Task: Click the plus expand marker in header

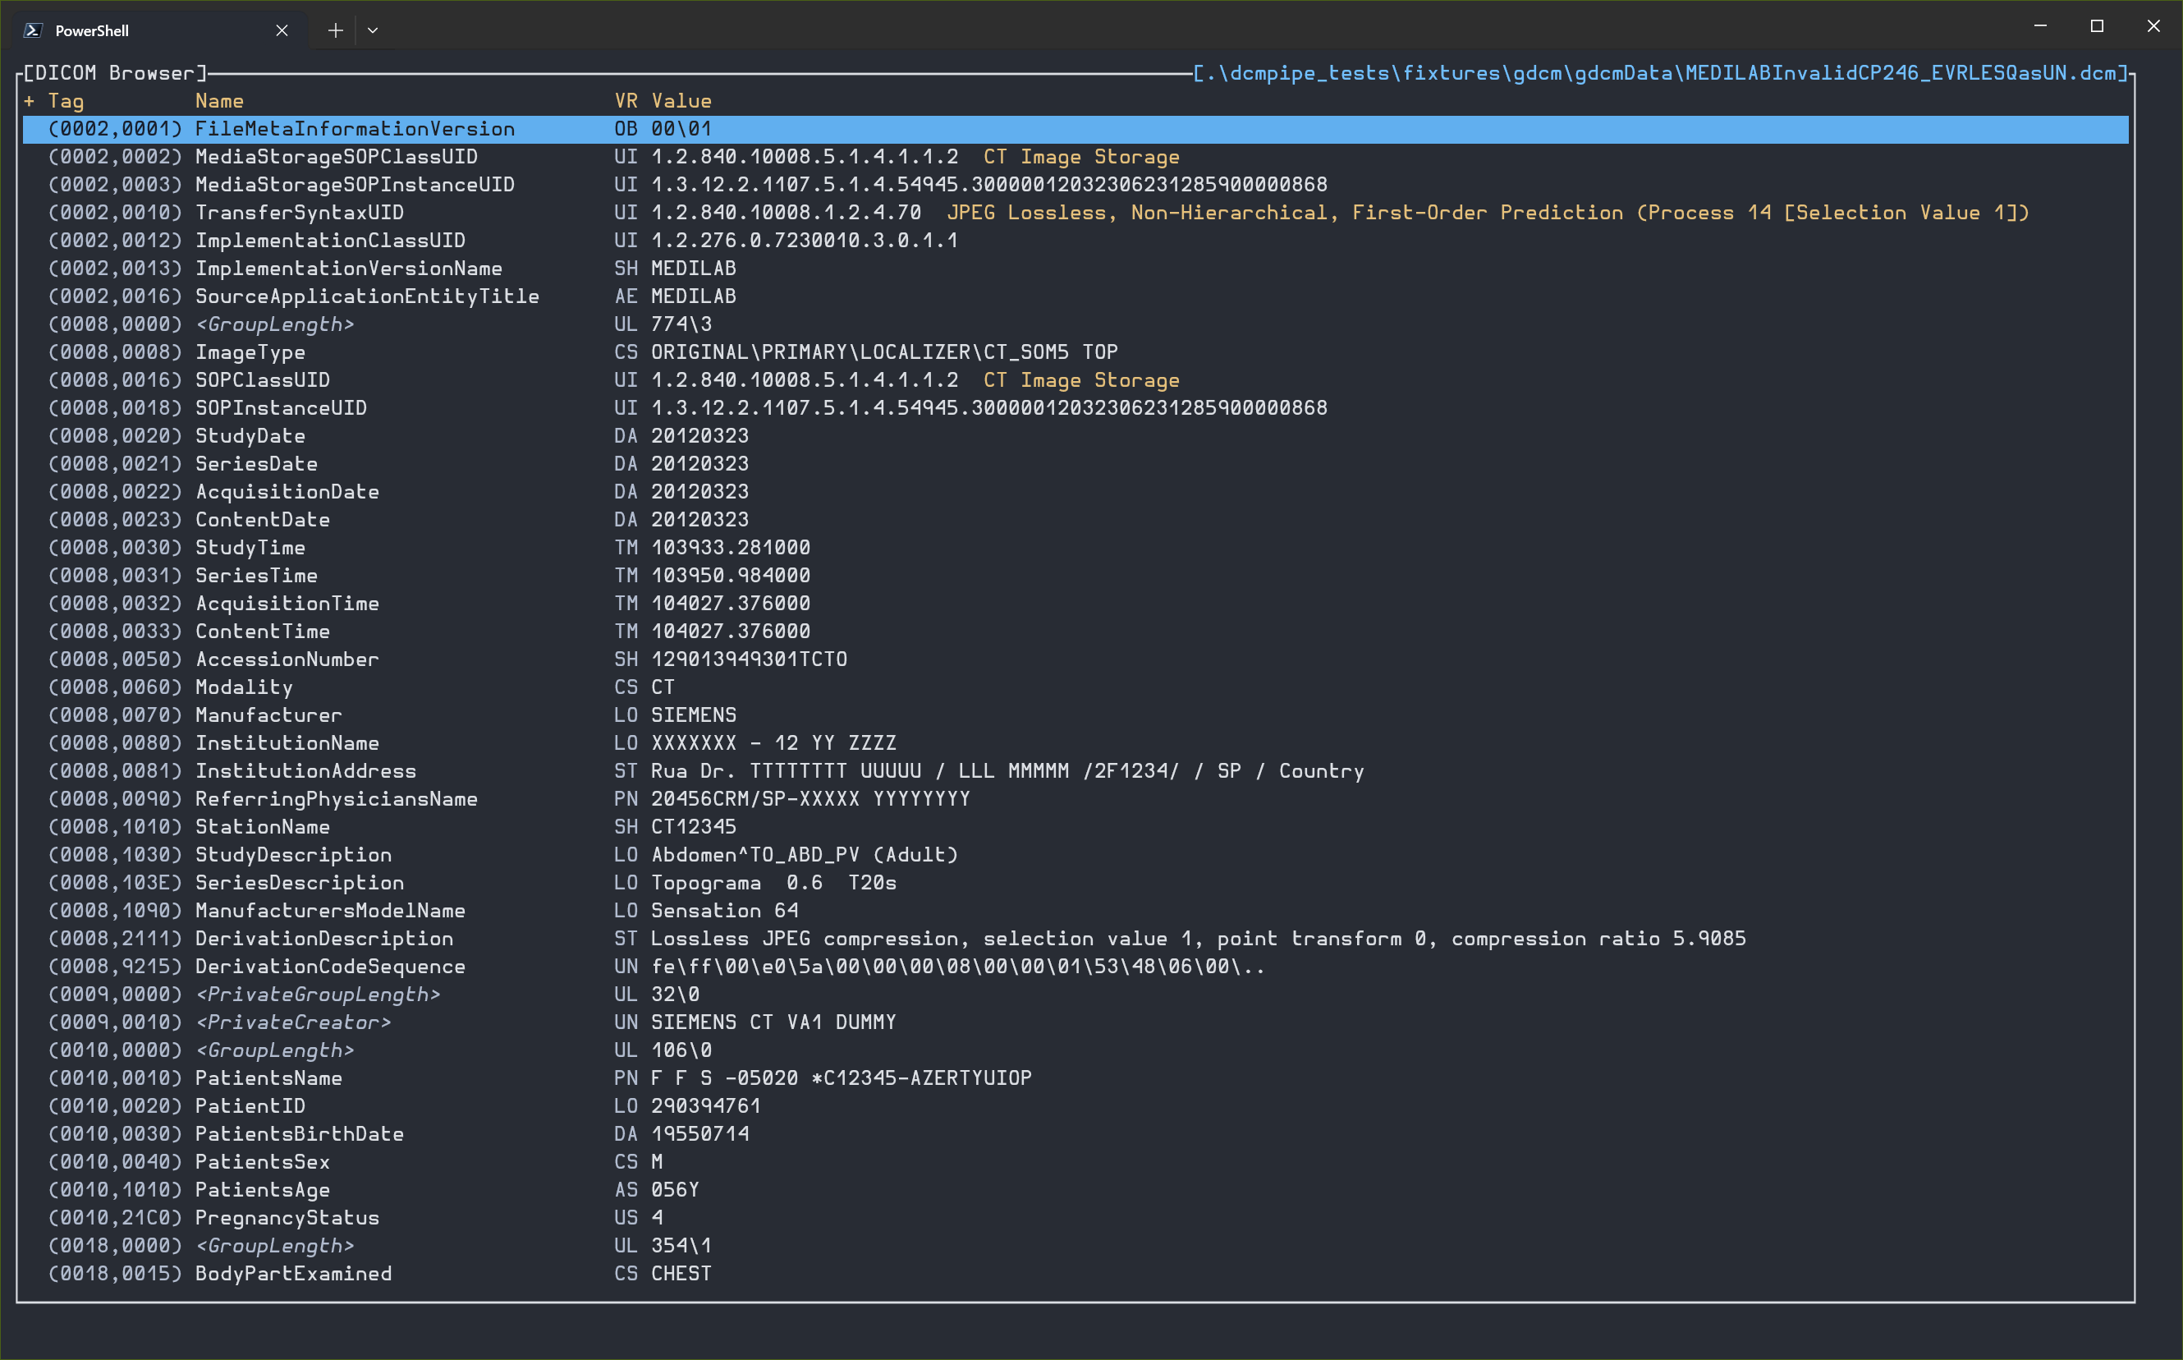Action: coord(30,101)
